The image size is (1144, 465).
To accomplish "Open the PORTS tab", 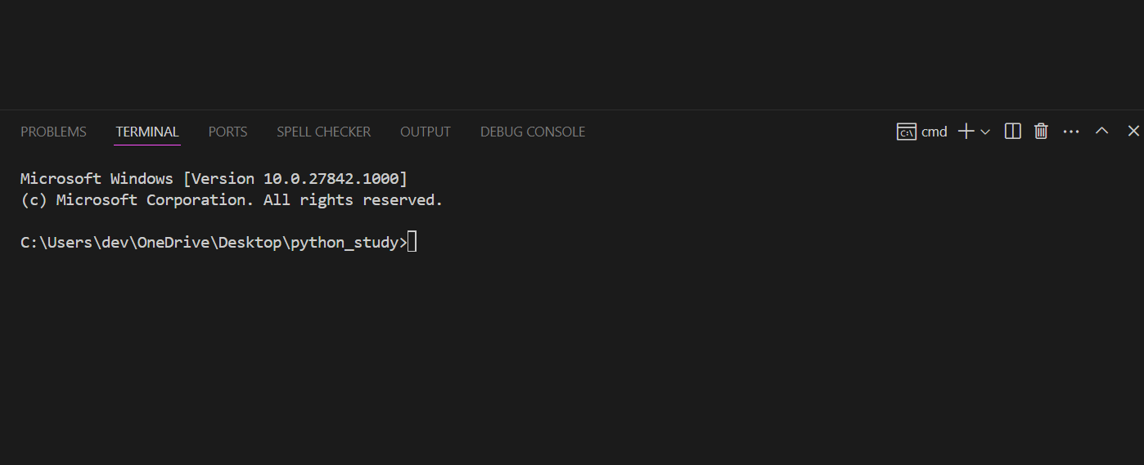I will (227, 132).
